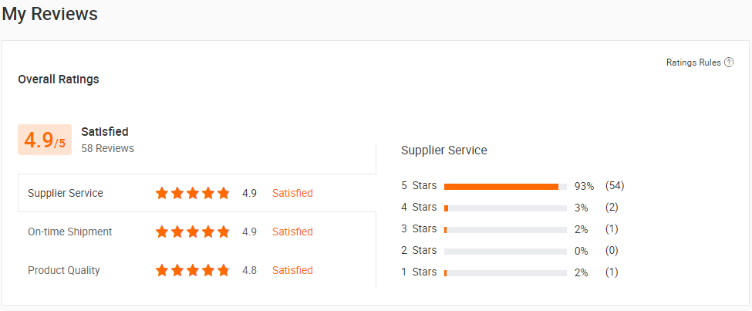752x311 pixels.
Task: Click the 3 Stars progress bar
Action: click(505, 229)
